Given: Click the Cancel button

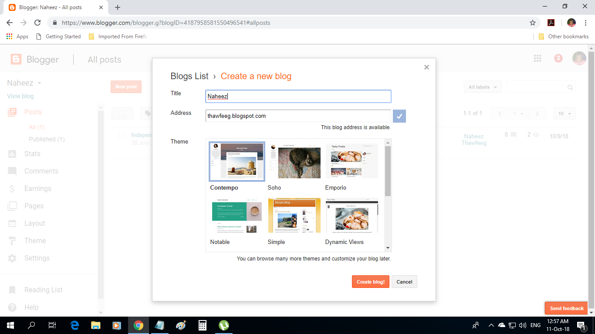Looking at the screenshot, I should pos(404,282).
